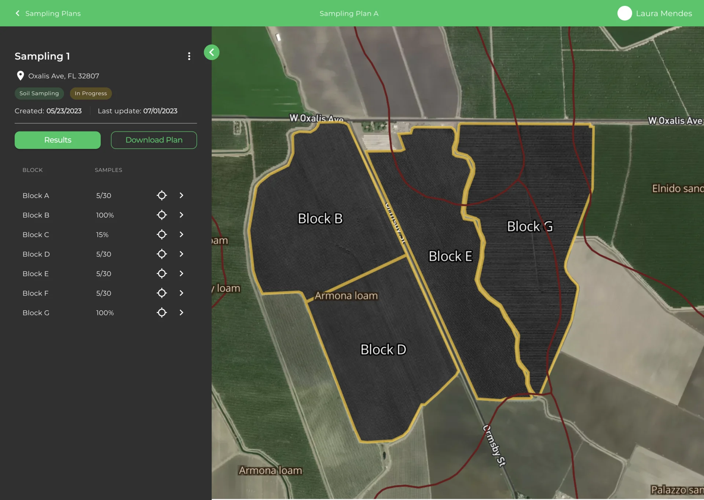704x500 pixels.
Task: Expand Block G row details
Action: coord(181,312)
